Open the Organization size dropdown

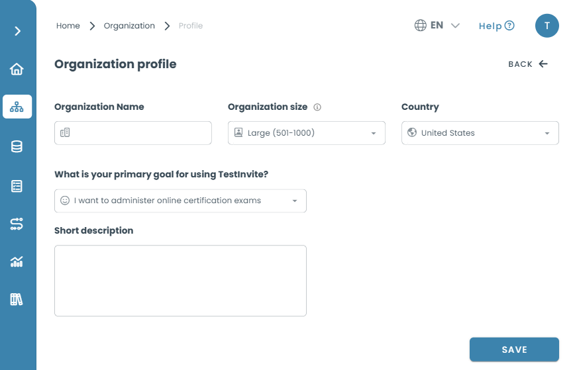pyautogui.click(x=307, y=133)
